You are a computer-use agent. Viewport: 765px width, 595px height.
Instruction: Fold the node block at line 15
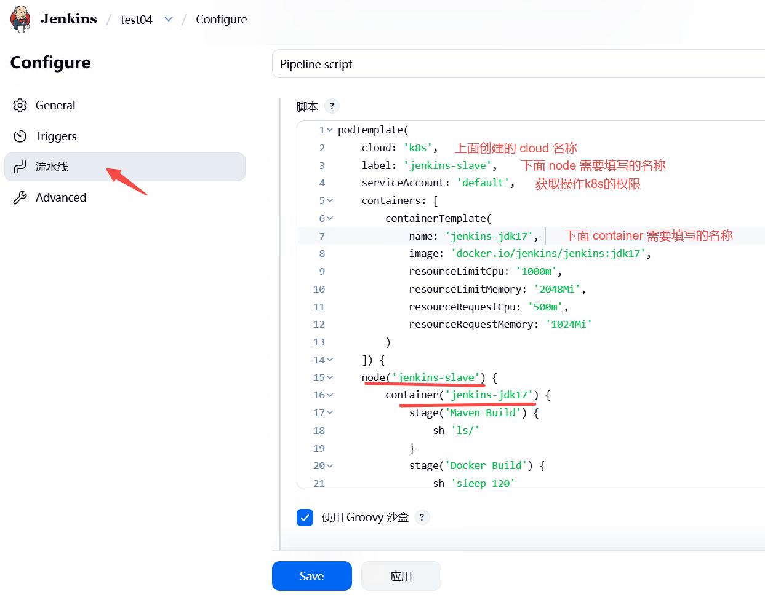click(330, 378)
